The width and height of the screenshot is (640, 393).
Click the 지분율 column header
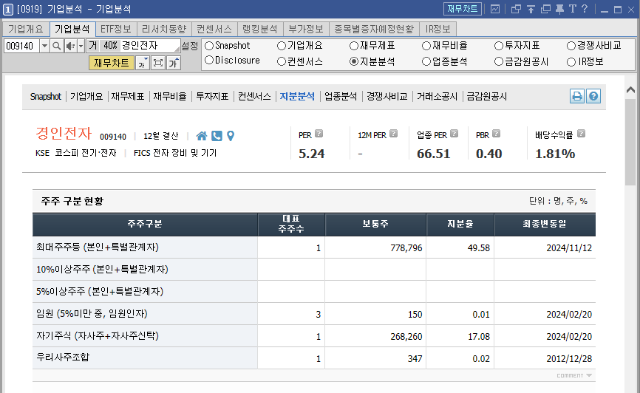tap(460, 224)
